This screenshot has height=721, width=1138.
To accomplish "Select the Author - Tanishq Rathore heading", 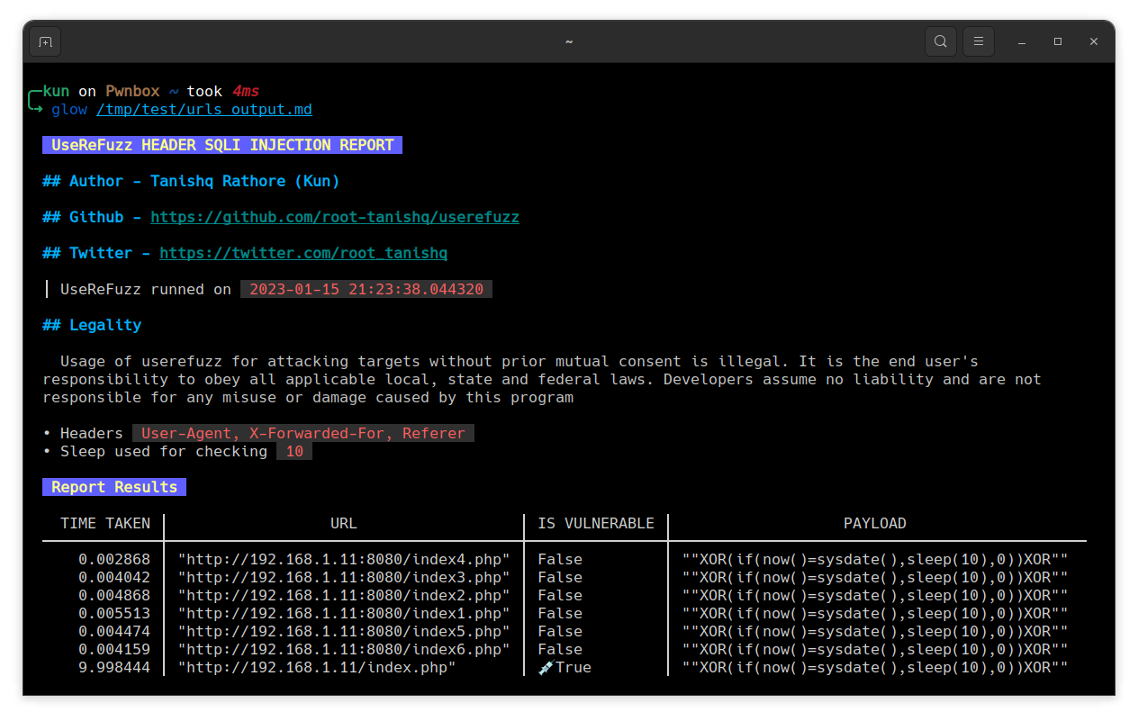I will point(191,181).
